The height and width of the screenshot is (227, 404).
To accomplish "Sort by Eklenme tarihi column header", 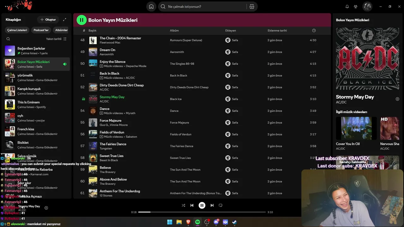I will [277, 31].
